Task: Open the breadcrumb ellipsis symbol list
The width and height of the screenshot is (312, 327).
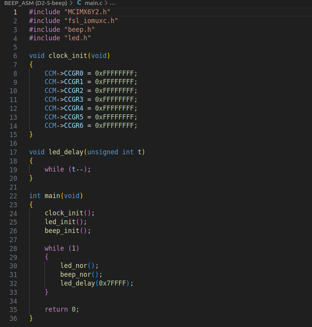Action: pyautogui.click(x=113, y=3)
